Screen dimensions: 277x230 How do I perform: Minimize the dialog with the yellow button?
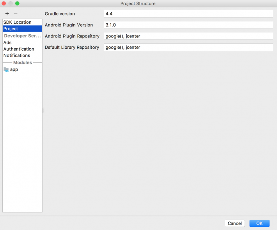pyautogui.click(x=11, y=4)
